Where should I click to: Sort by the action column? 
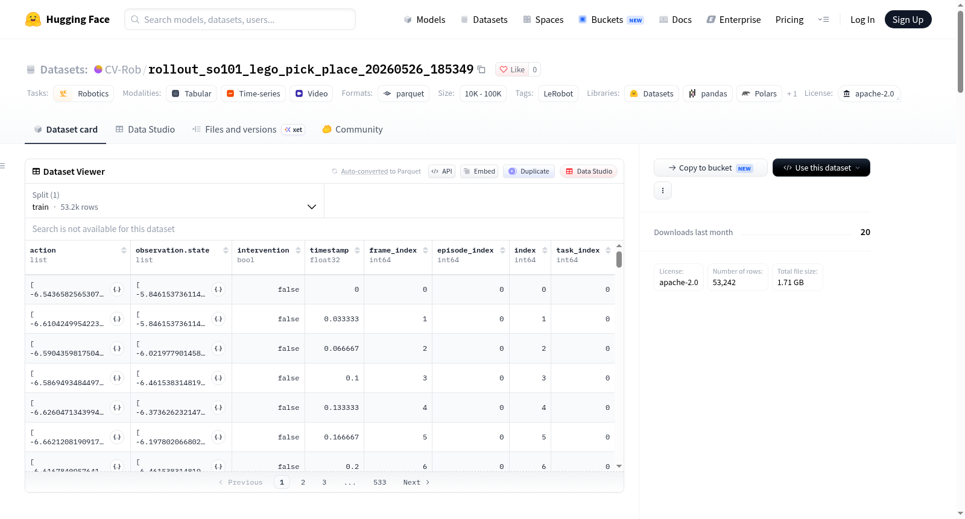[x=124, y=250]
